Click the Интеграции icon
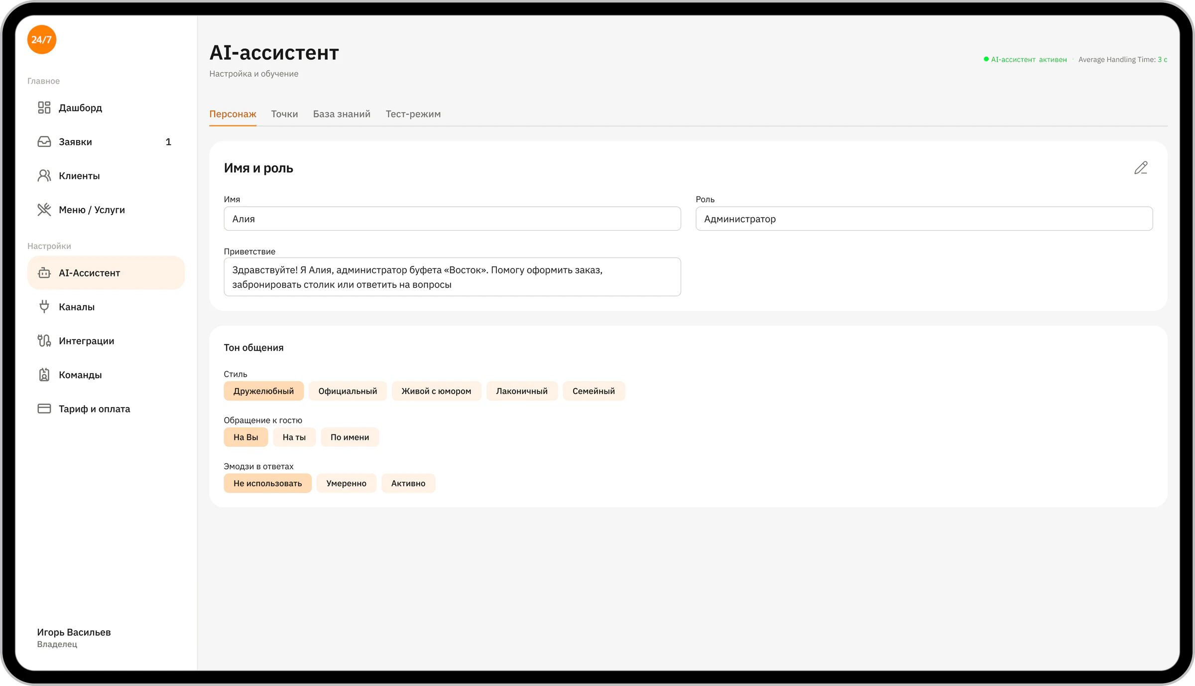The image size is (1195, 686). pos(44,341)
